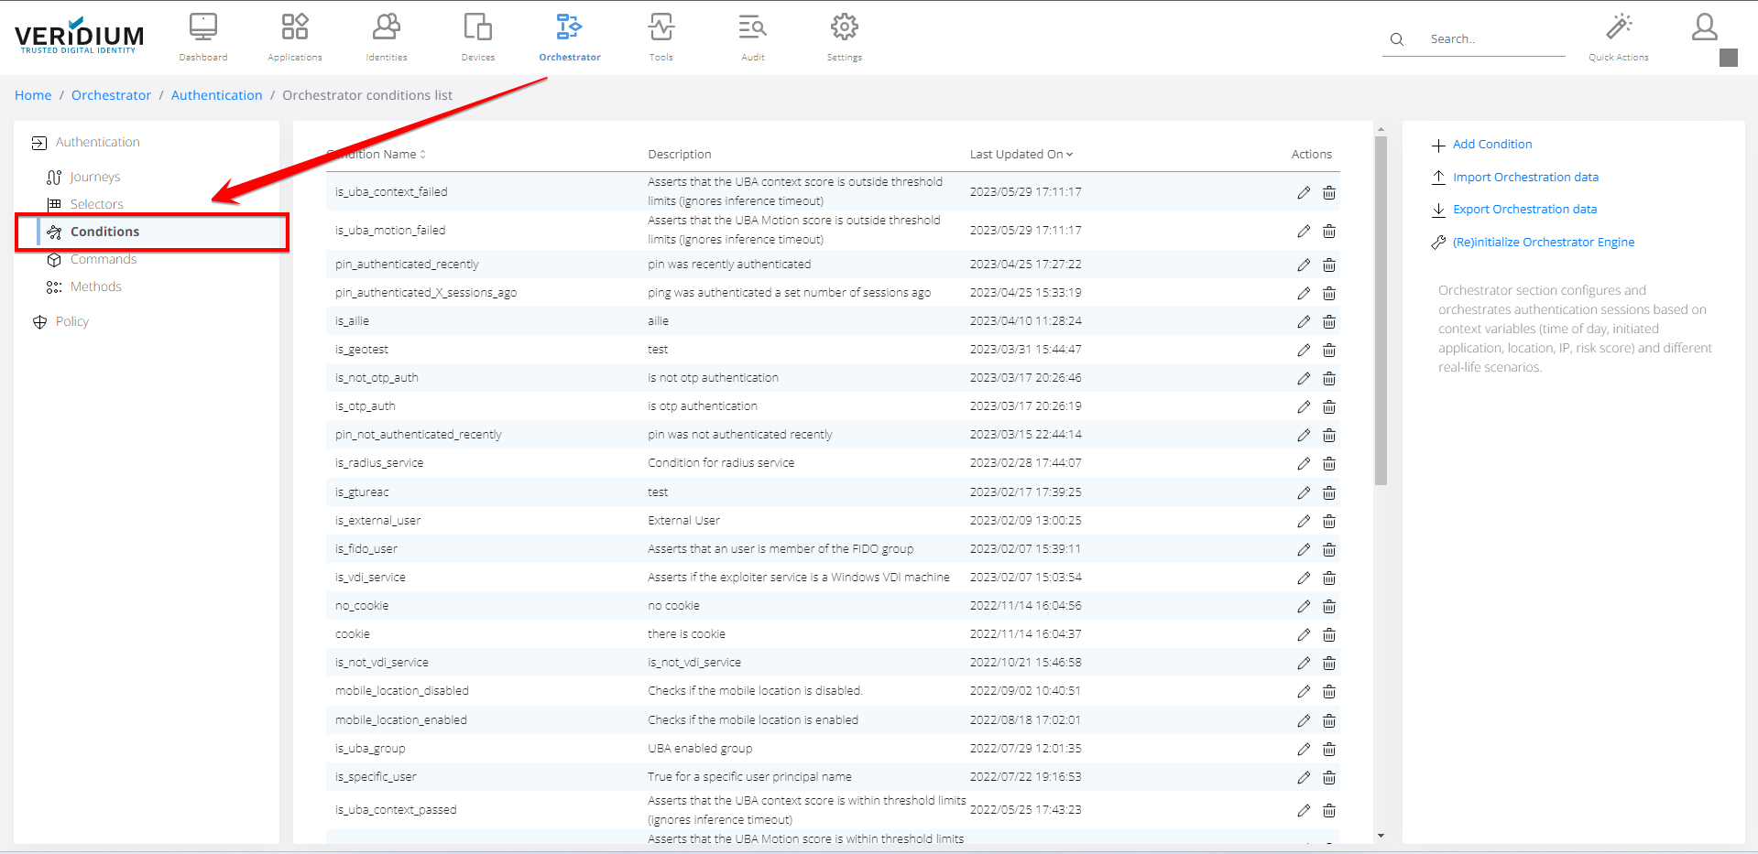Delete the is_otp_auth condition via trash icon
Image resolution: width=1758 pixels, height=854 pixels.
(x=1328, y=406)
